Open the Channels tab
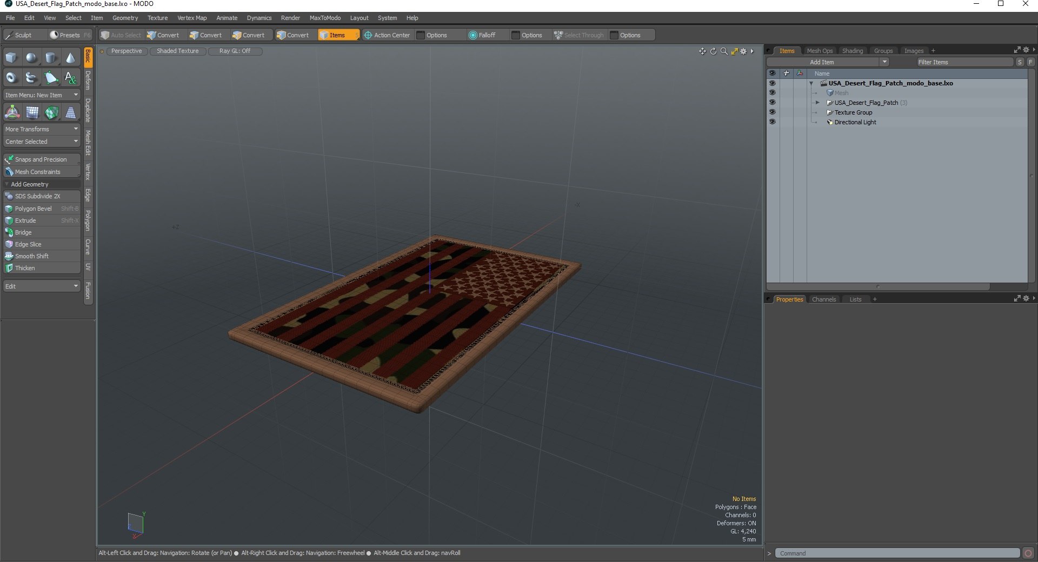1038x562 pixels. pos(824,299)
